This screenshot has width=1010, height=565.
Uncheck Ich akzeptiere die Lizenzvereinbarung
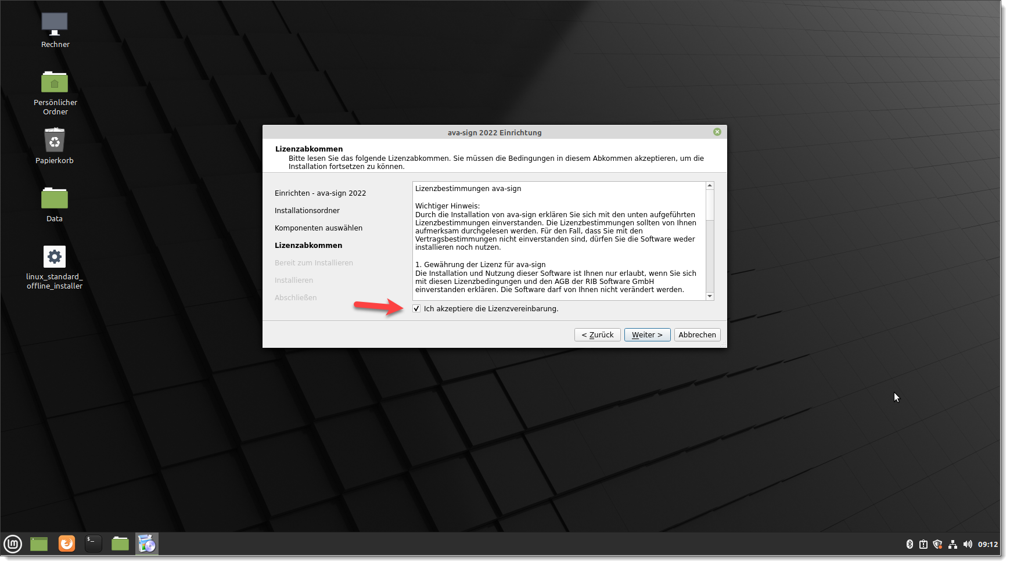tap(416, 308)
